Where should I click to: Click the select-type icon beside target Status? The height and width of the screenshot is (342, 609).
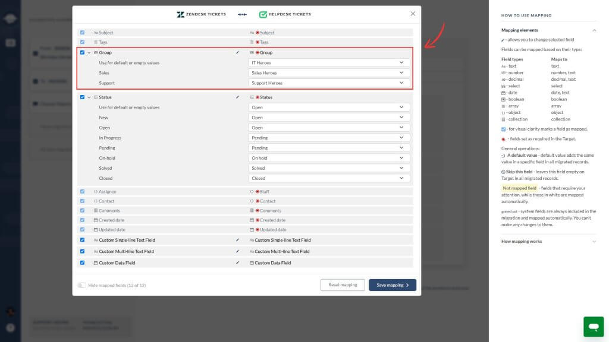[x=252, y=97]
